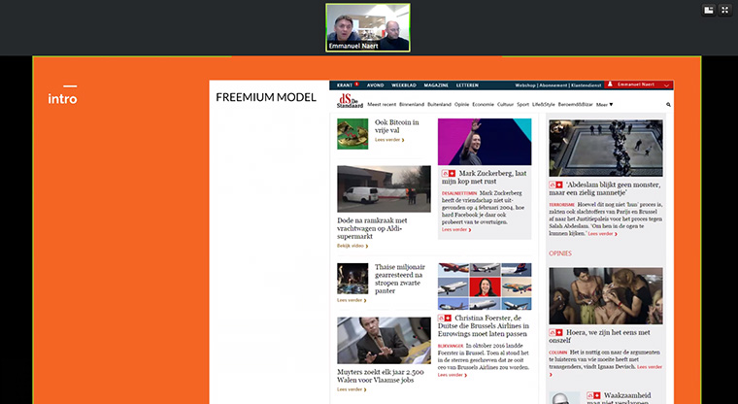Select Emmanuel Naert's video thumbnail

click(368, 28)
